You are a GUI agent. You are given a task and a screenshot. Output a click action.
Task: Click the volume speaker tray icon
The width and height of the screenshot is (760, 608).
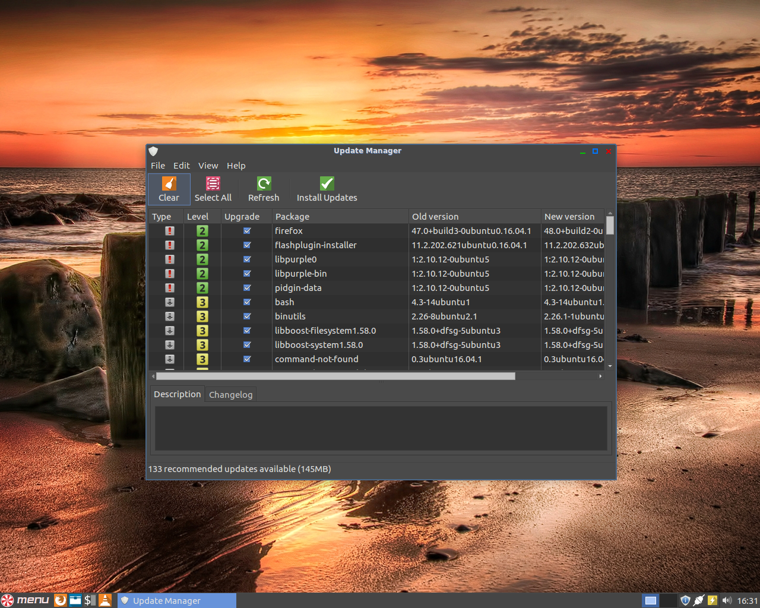(727, 601)
